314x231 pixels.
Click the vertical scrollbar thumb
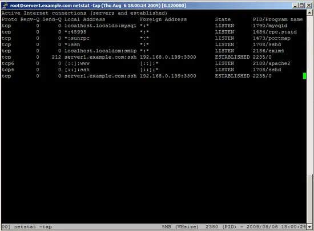coord(309,199)
